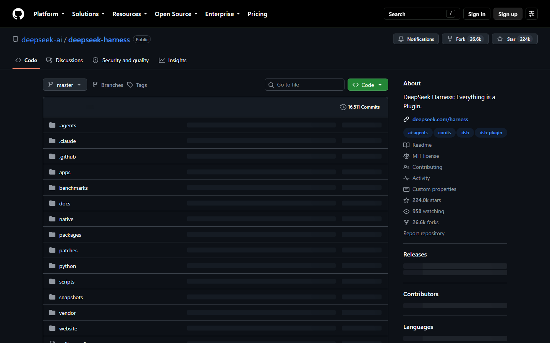
Task: Visit the deepseek.com/harness link
Action: (440, 119)
